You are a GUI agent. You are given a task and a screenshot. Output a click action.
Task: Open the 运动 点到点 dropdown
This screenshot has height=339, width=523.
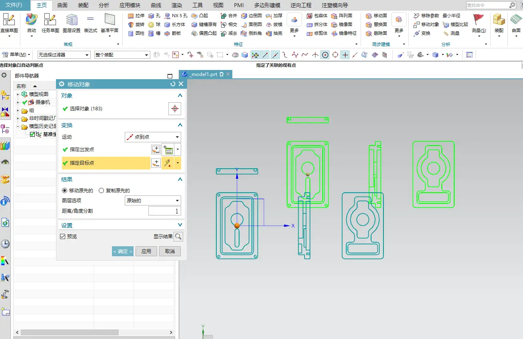tap(153, 137)
